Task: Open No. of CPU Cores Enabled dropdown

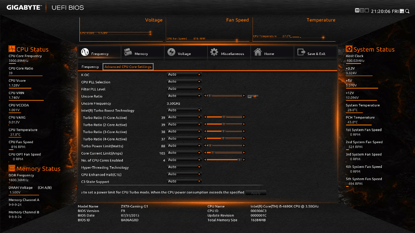Action: pos(184,160)
